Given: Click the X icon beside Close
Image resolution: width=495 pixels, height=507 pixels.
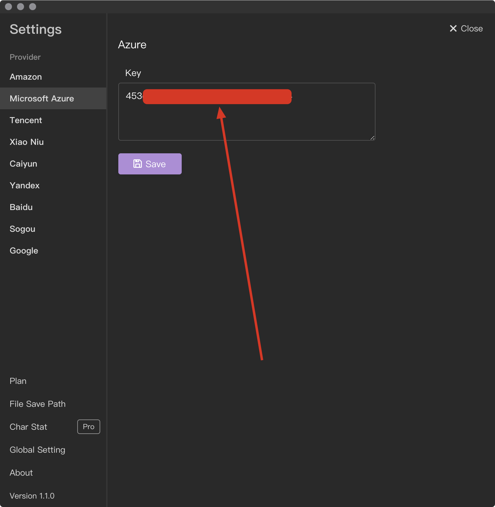Looking at the screenshot, I should (x=453, y=28).
